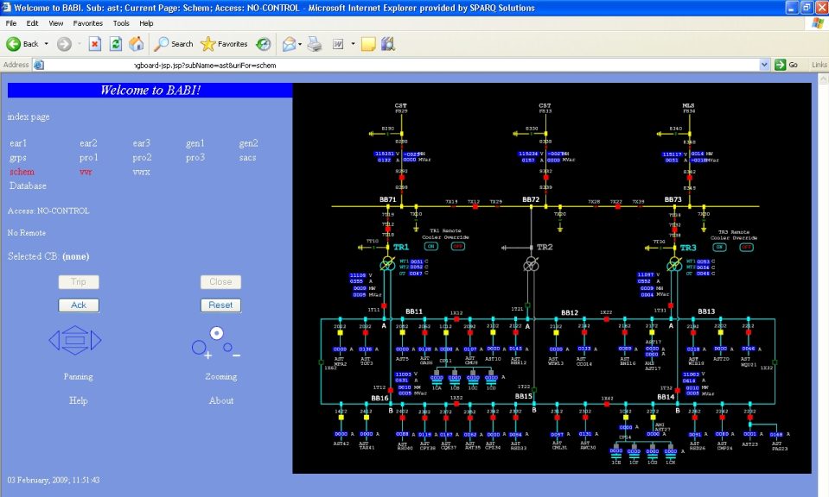The width and height of the screenshot is (829, 497).
Task: Select the red 1X22 breaker near BB12
Action: (x=607, y=319)
